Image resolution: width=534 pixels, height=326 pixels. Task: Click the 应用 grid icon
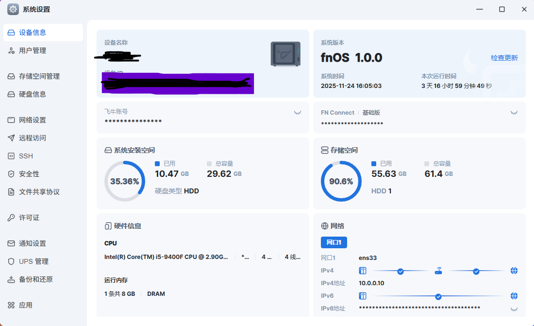tap(11, 305)
